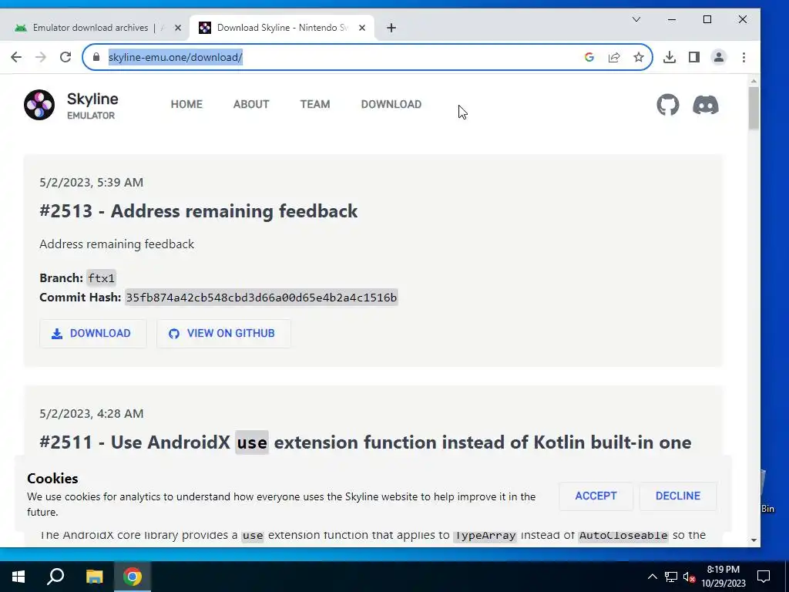Viewport: 789px width, 592px height.
Task: Click the 5/2/2023, 5:39 AM timestamp
Action: coord(91,182)
